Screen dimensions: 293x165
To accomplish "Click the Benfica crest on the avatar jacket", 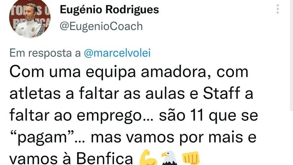I will (33, 29).
